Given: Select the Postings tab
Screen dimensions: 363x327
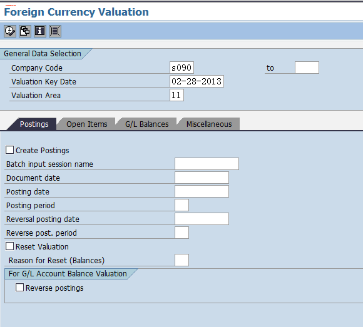Looking at the screenshot, I should [x=34, y=124].
